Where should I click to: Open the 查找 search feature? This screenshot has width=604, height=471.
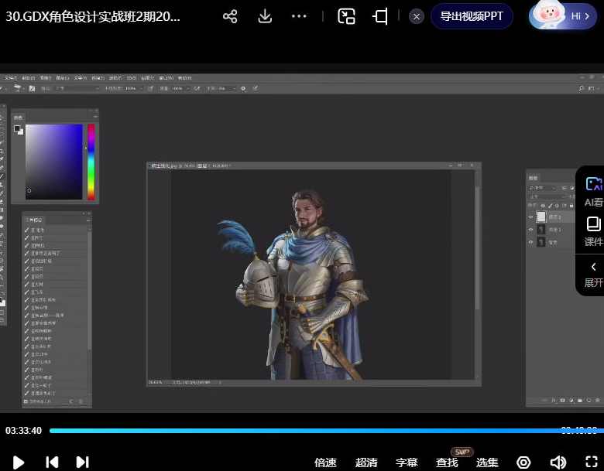447,462
